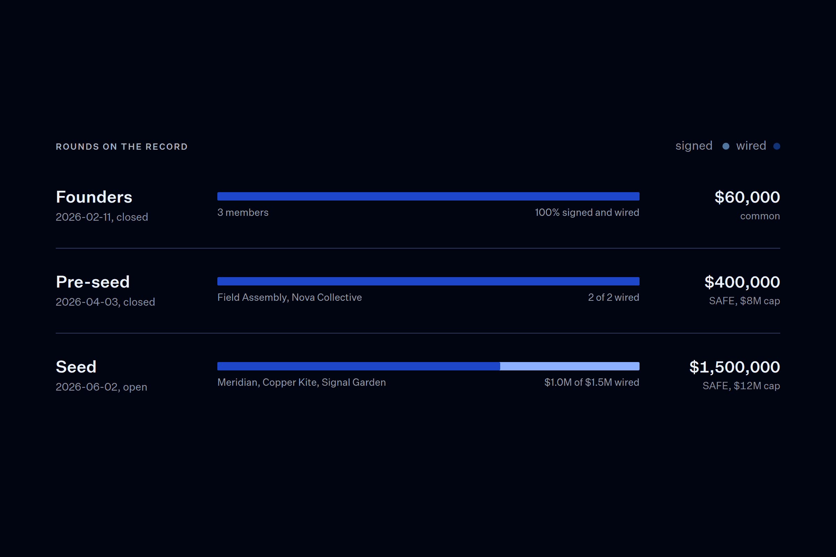Click the wired legend dot
This screenshot has width=836, height=557.
pyautogui.click(x=777, y=146)
